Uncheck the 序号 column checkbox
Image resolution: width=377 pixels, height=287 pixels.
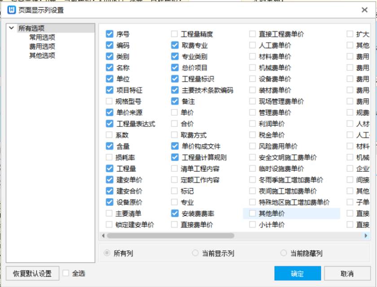pos(110,34)
